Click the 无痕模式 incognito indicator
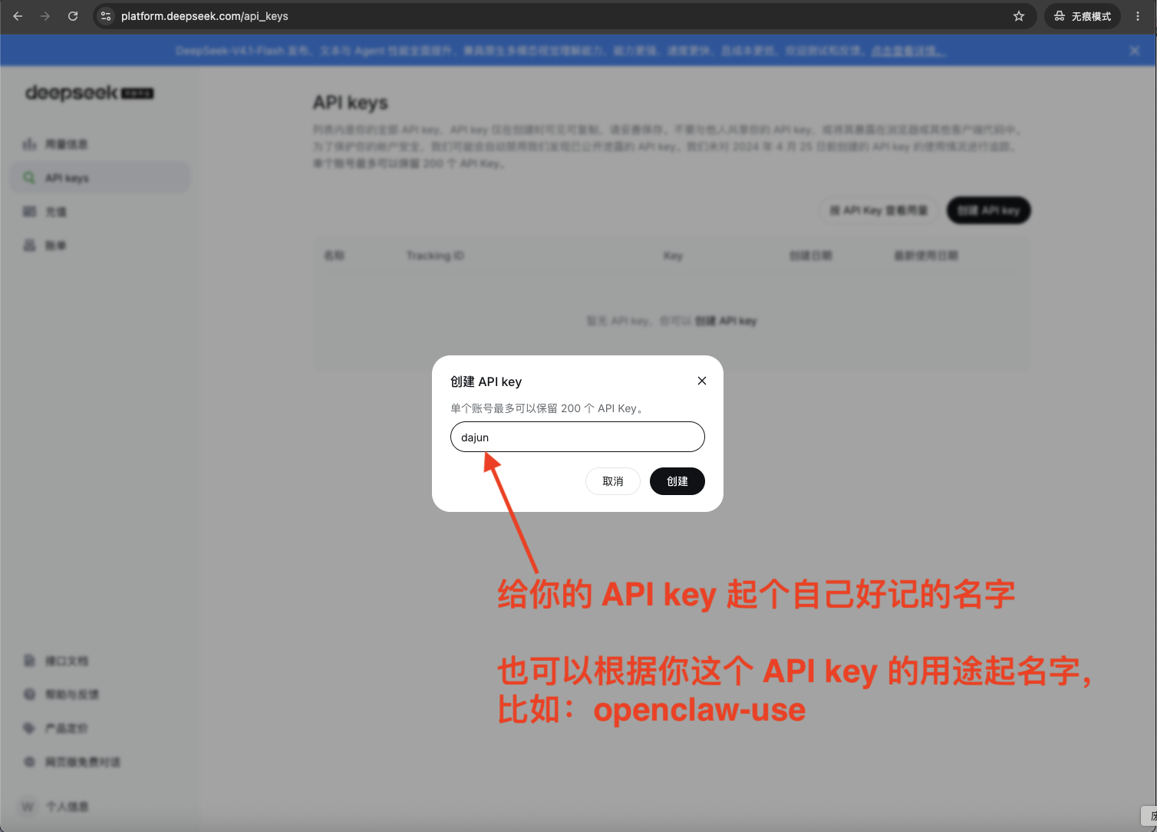The height and width of the screenshot is (832, 1157). tap(1082, 16)
